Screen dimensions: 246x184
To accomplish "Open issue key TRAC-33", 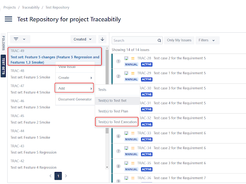I will pyautogui.click(x=144, y=133).
